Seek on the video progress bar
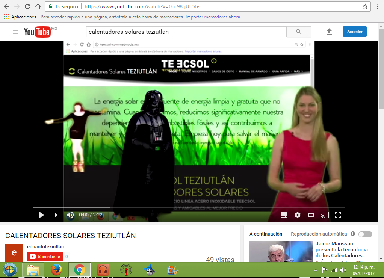 tap(189, 207)
